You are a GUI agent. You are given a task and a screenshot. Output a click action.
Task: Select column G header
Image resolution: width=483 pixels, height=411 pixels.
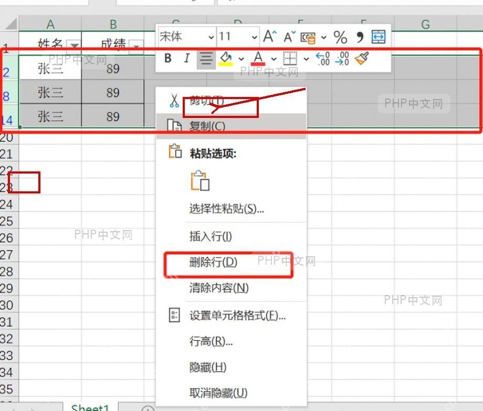pos(425,24)
